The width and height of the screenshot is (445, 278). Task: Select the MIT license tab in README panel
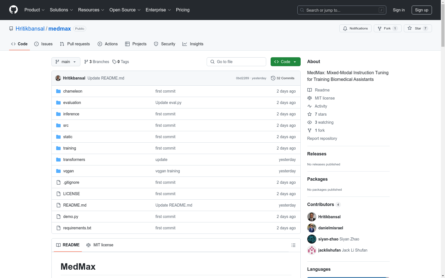coord(100,245)
